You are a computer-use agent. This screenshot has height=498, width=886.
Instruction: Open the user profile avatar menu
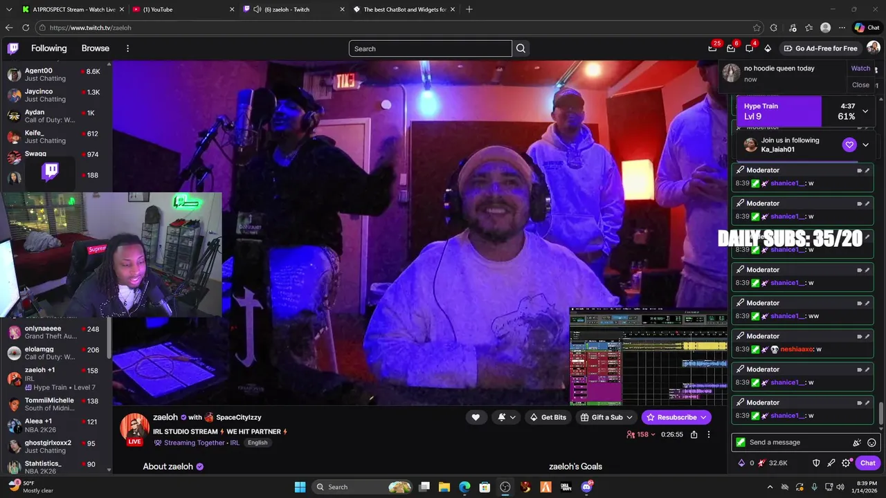[x=873, y=48]
